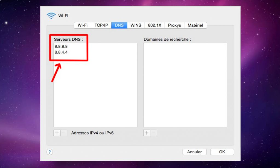This screenshot has width=280, height=168.
Task: Select the DNS tab
Action: click(x=119, y=25)
